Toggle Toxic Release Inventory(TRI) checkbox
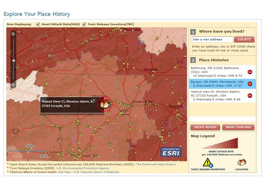 pyautogui.click(x=84, y=24)
